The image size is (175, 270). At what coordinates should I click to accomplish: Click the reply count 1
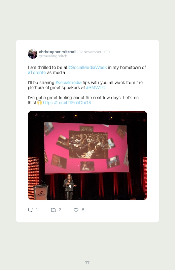[37, 210]
